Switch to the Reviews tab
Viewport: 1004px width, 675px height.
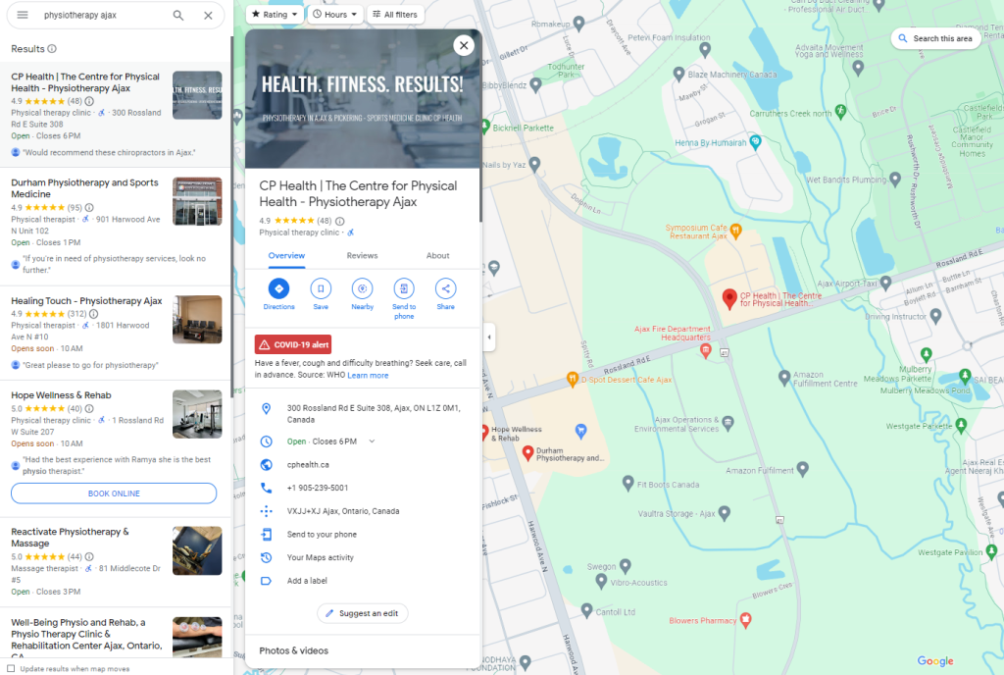click(362, 256)
